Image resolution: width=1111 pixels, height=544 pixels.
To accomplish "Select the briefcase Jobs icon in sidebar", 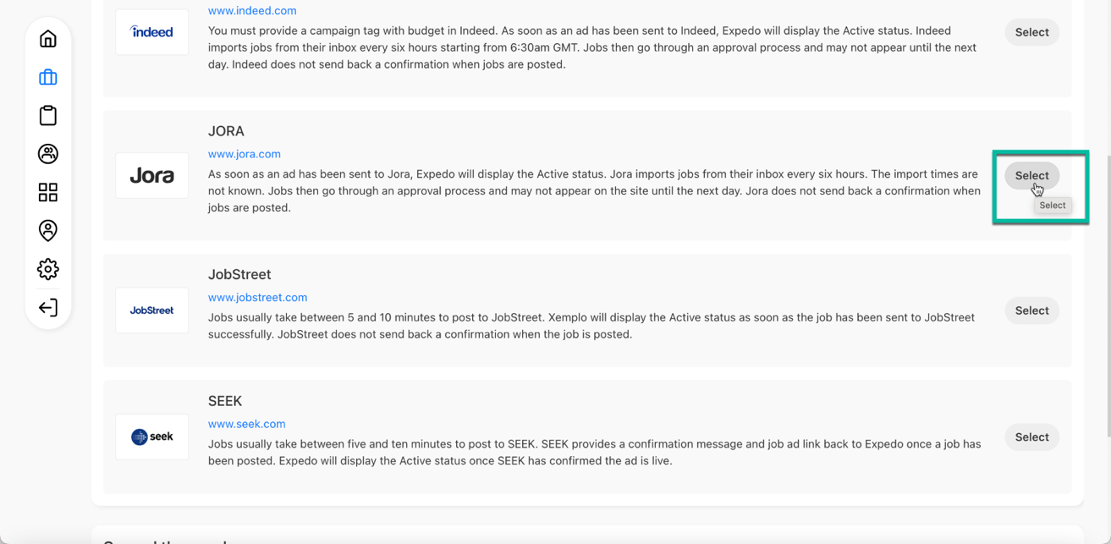I will [47, 77].
